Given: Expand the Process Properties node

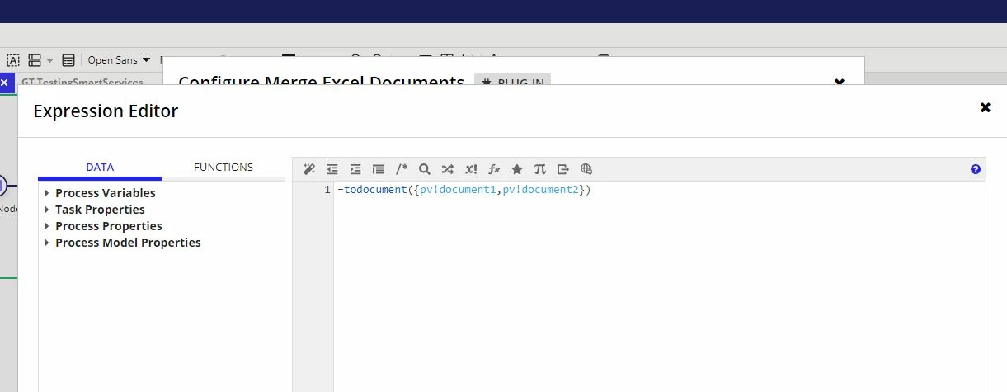Looking at the screenshot, I should click(47, 226).
